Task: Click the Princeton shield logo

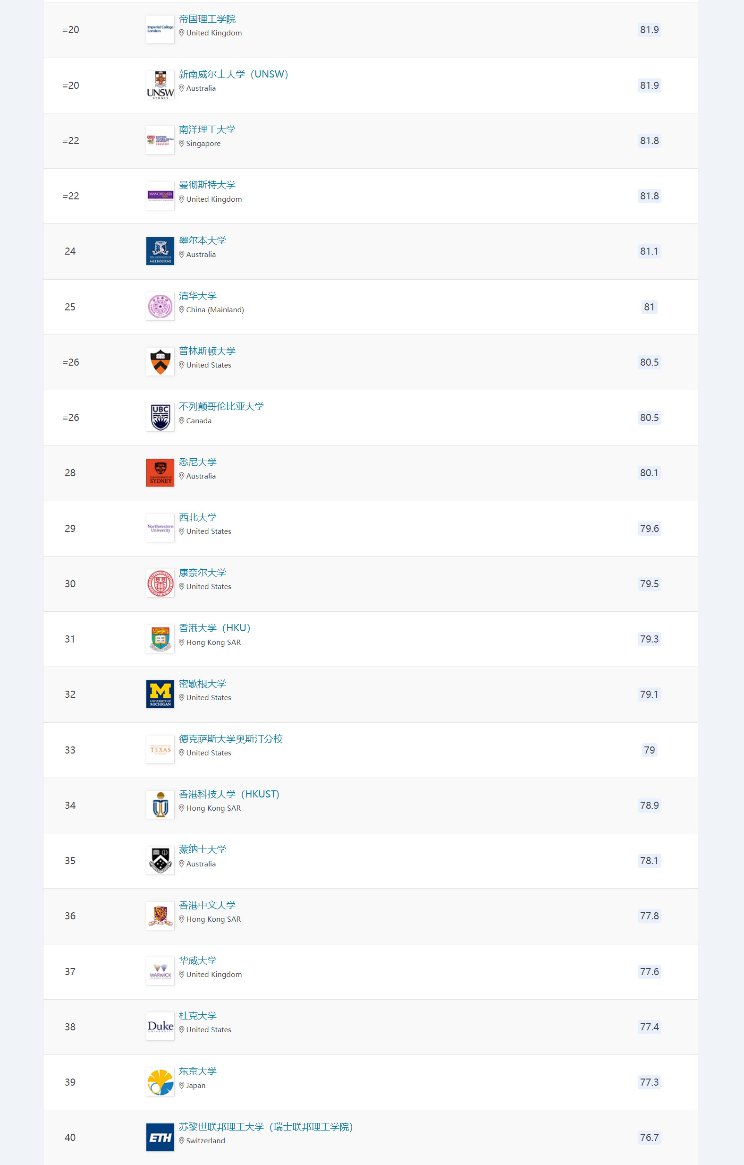Action: coord(160,362)
